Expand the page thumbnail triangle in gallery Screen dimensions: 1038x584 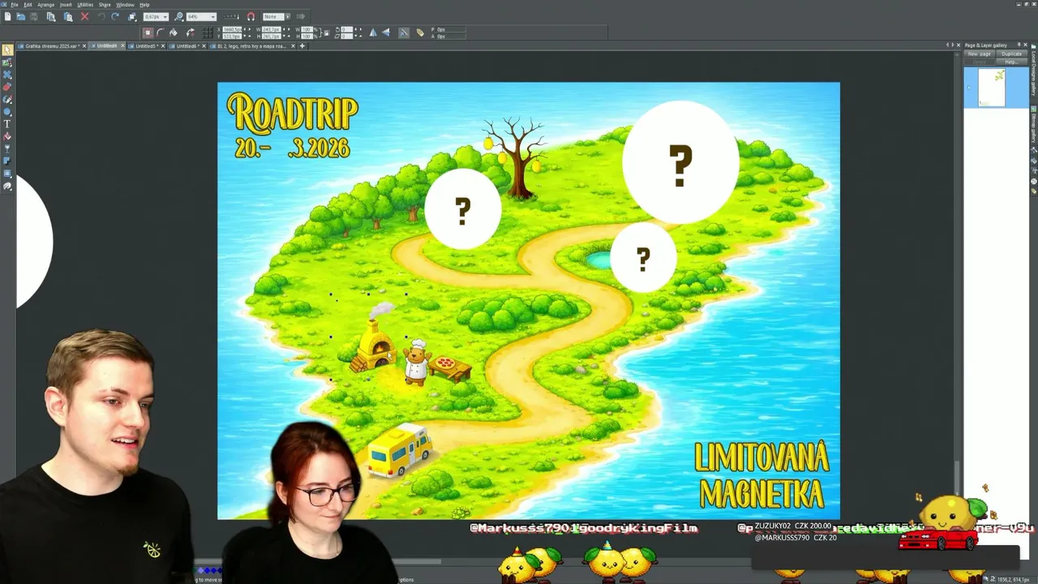coord(968,88)
